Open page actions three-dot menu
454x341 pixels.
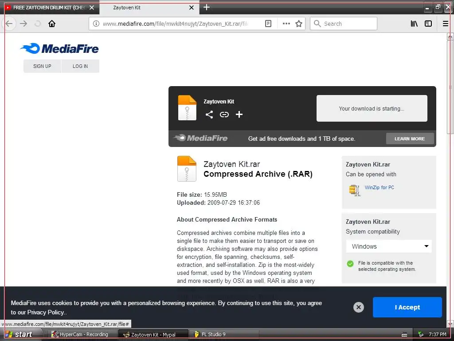coord(286,24)
